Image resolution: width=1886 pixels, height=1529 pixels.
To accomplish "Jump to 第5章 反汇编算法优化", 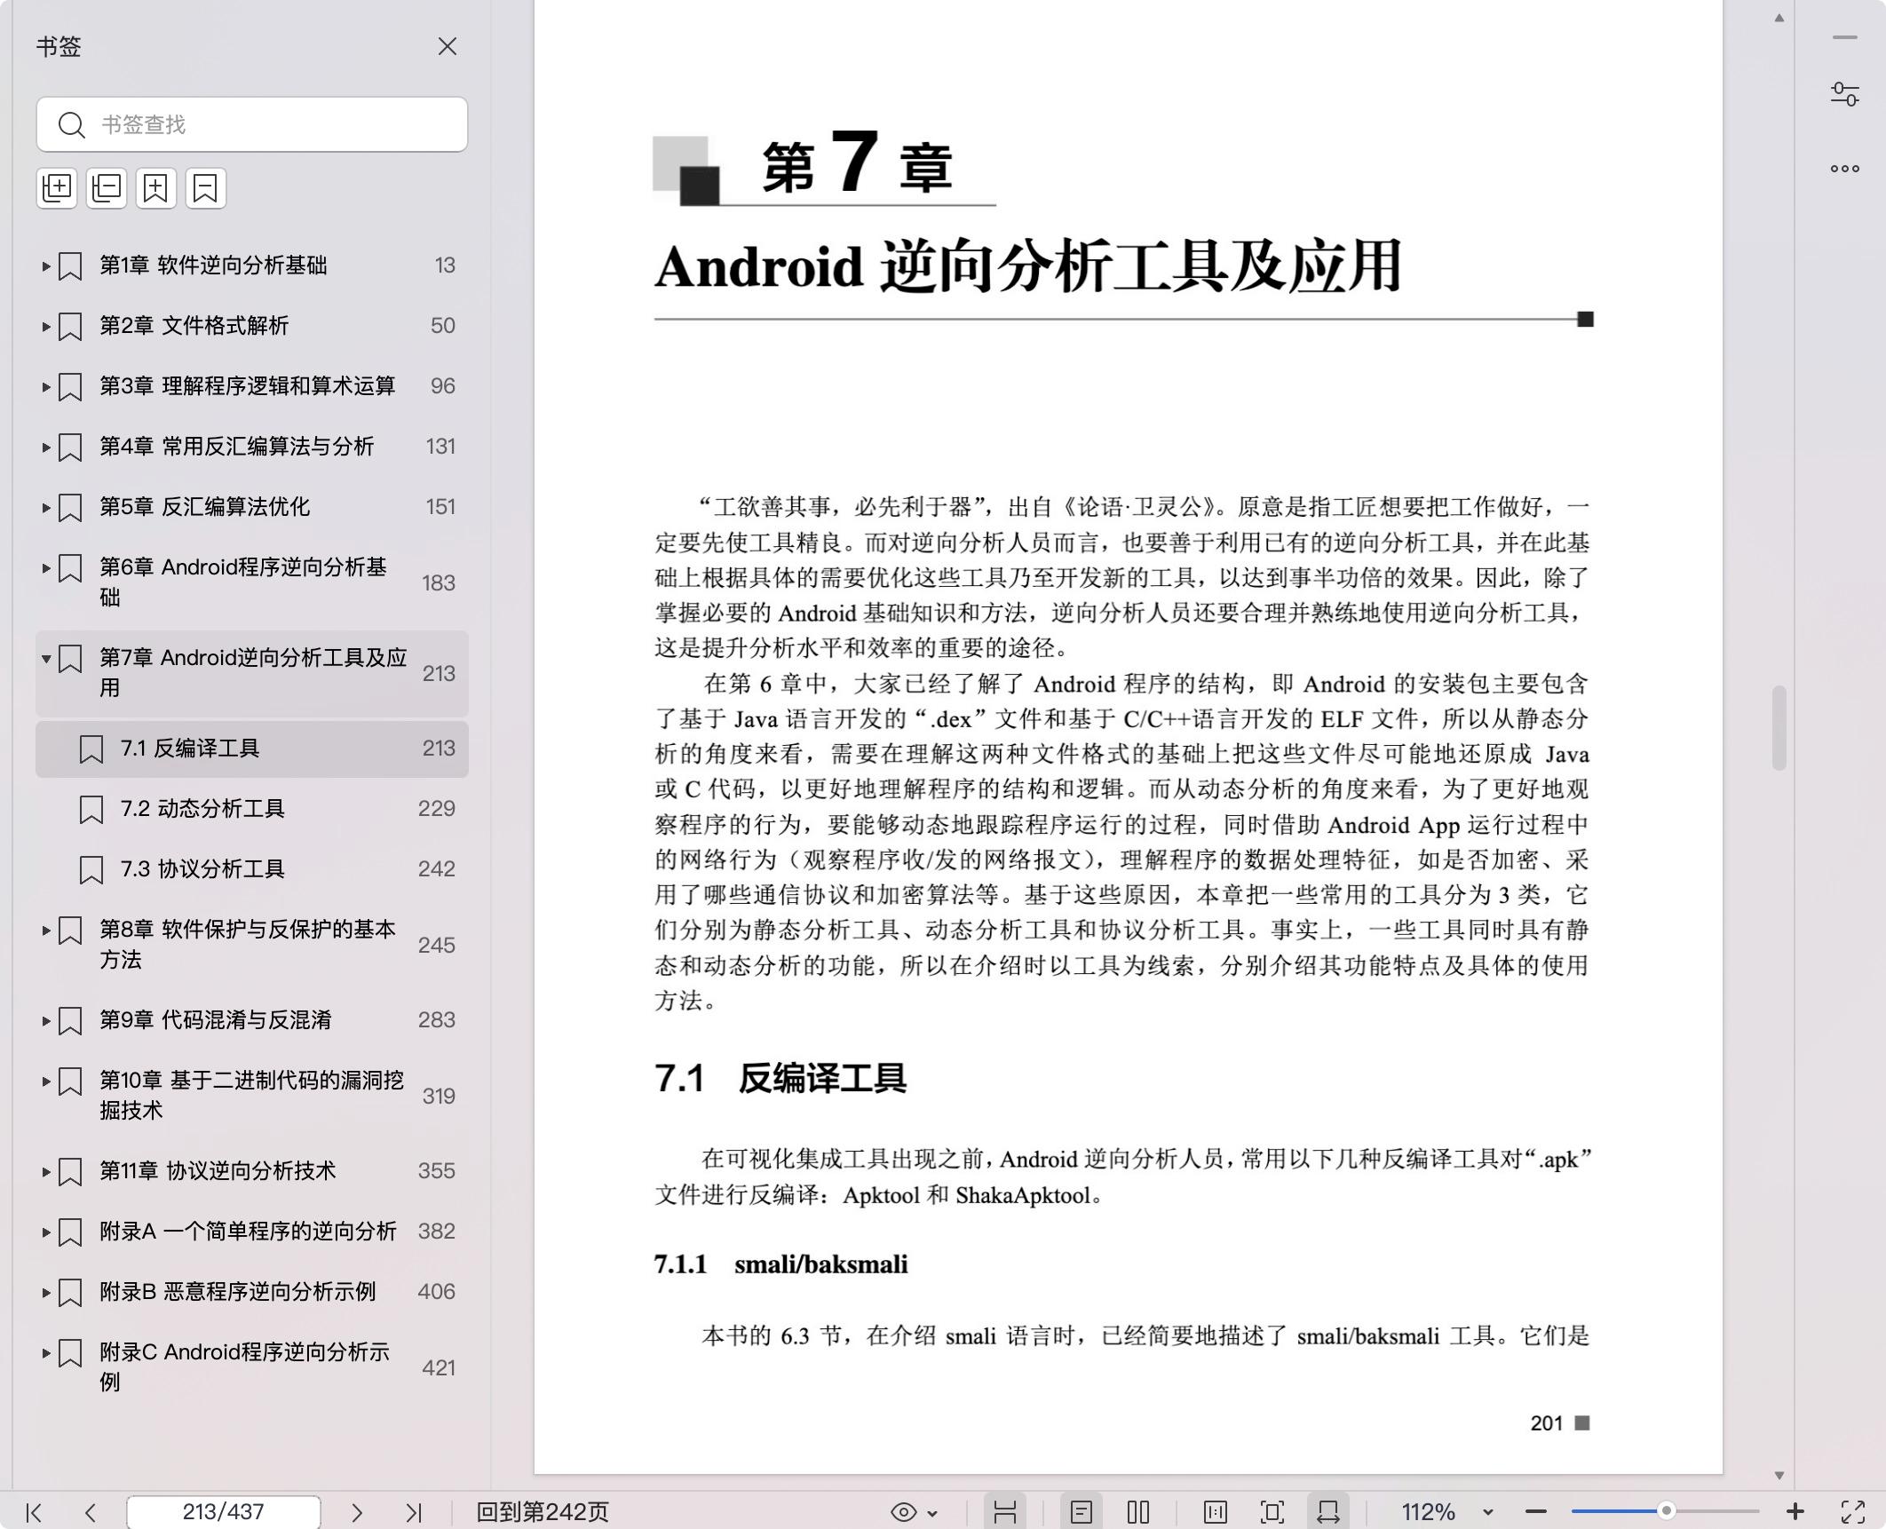I will (x=204, y=507).
